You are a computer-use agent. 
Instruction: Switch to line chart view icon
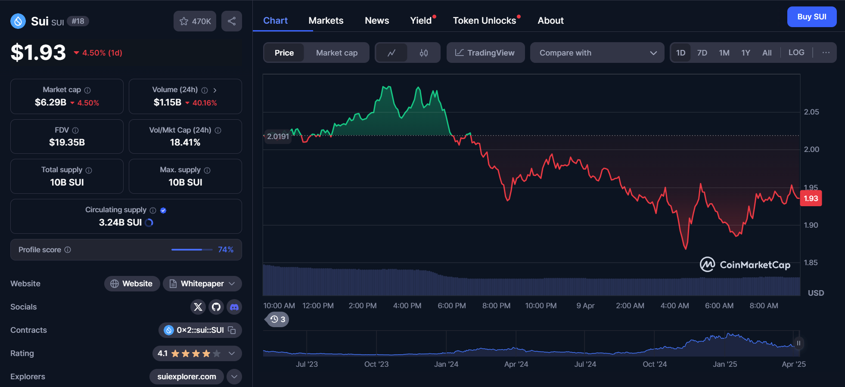pyautogui.click(x=391, y=53)
